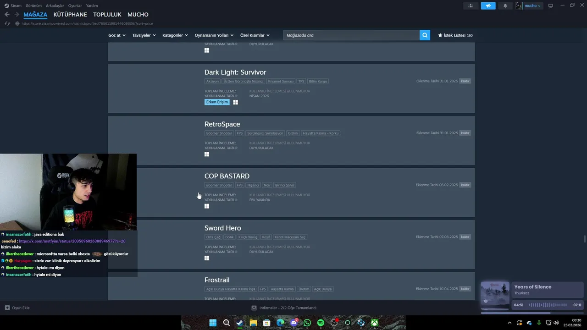The image size is (587, 330).
Task: Open the Steam menu
Action: tap(13, 5)
